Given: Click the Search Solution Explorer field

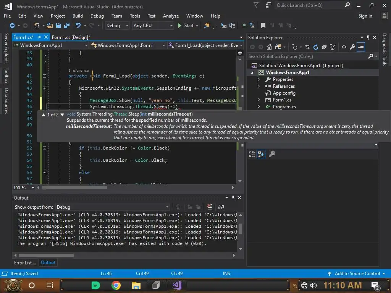Looking at the screenshot, I should point(307,56).
